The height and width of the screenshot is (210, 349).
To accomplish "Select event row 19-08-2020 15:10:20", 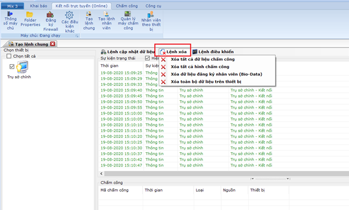I will [223, 136].
